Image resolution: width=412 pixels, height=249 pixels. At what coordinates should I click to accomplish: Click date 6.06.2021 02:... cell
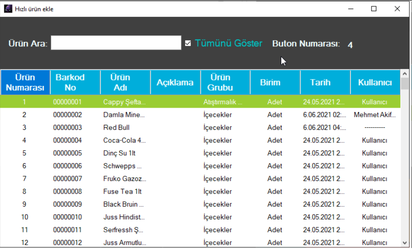(x=325, y=115)
